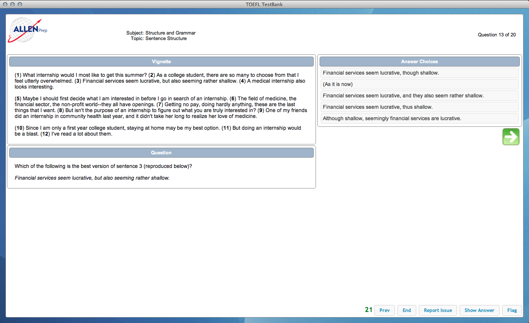Click the Question panel header
Screen dimensions: 529x323
[x=161, y=152]
